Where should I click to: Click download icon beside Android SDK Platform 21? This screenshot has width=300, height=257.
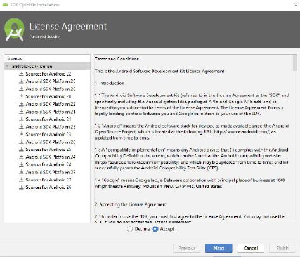pos(22,112)
